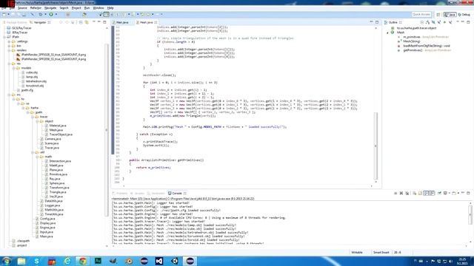Switch to the Debug perspective
The height and width of the screenshot is (266, 474).
click(x=464, y=15)
